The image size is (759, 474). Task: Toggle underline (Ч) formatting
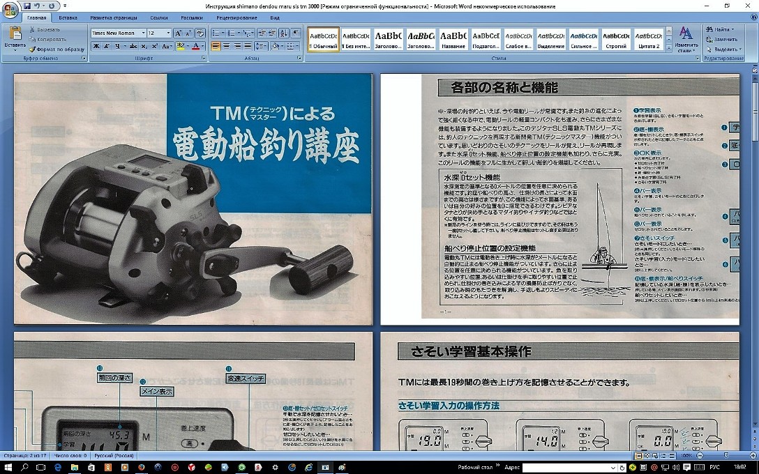pyautogui.click(x=117, y=47)
